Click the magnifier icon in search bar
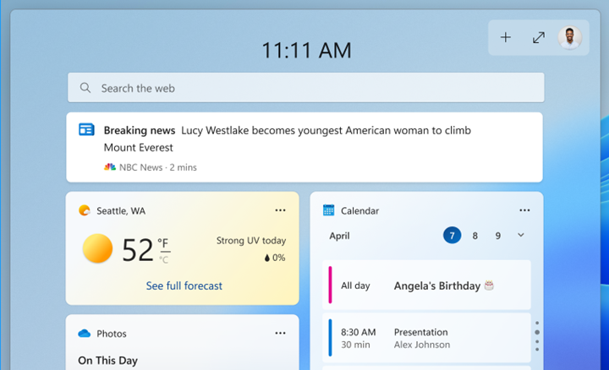 pos(85,88)
